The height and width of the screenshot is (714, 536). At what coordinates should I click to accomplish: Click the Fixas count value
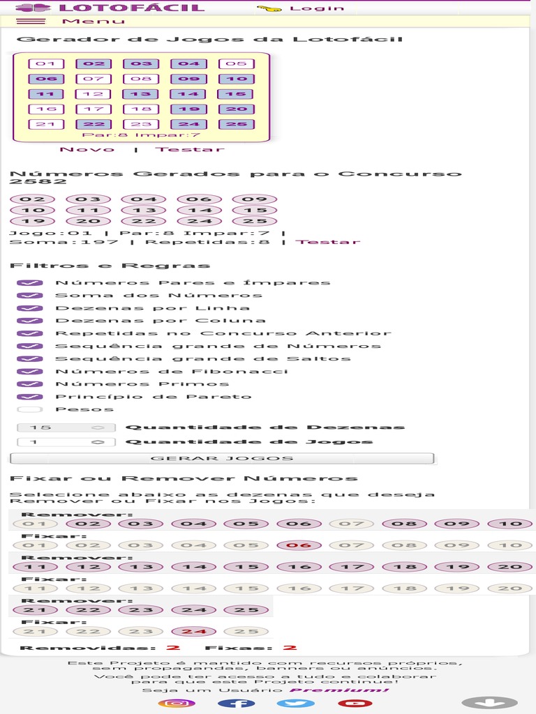290,648
